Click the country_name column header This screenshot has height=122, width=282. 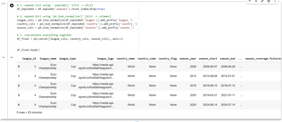click(x=126, y=59)
